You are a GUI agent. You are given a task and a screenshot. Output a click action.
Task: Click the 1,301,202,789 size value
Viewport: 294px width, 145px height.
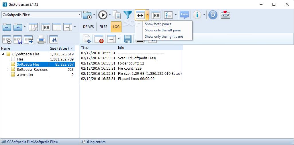coord(62,59)
